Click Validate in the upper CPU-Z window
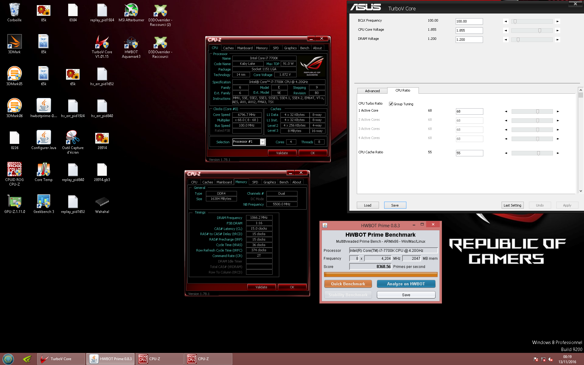The width and height of the screenshot is (584, 365). coord(282,153)
